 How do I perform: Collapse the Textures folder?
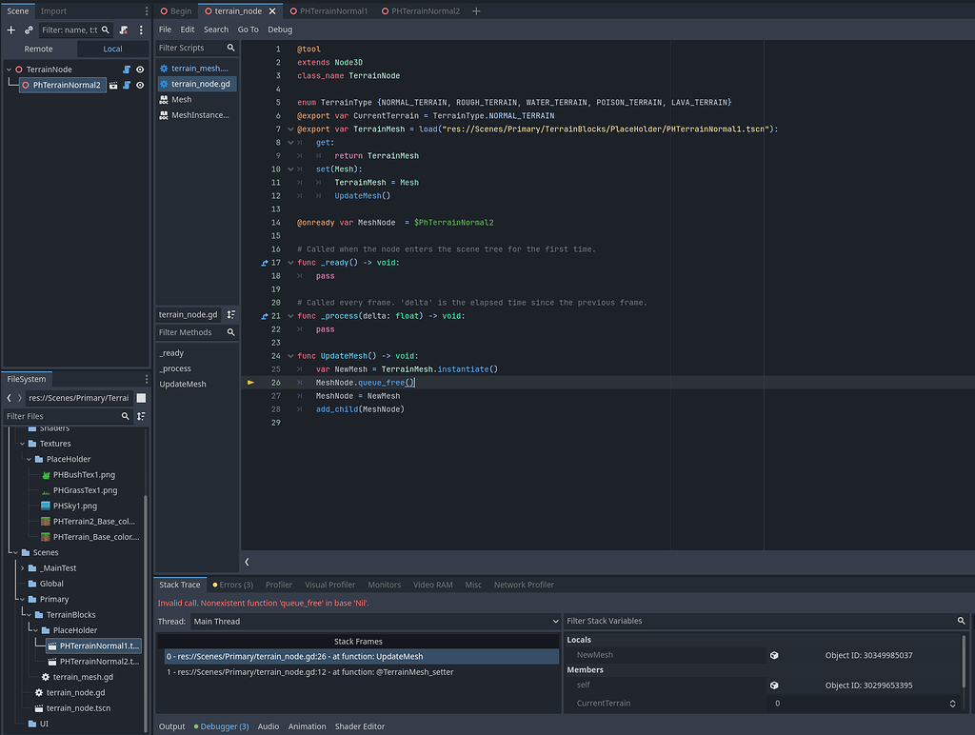(21, 444)
